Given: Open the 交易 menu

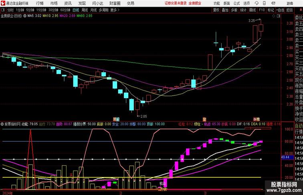Looking at the screenshot, I should (x=131, y=3).
